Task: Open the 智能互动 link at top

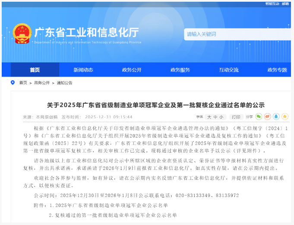Action: tap(272, 3)
